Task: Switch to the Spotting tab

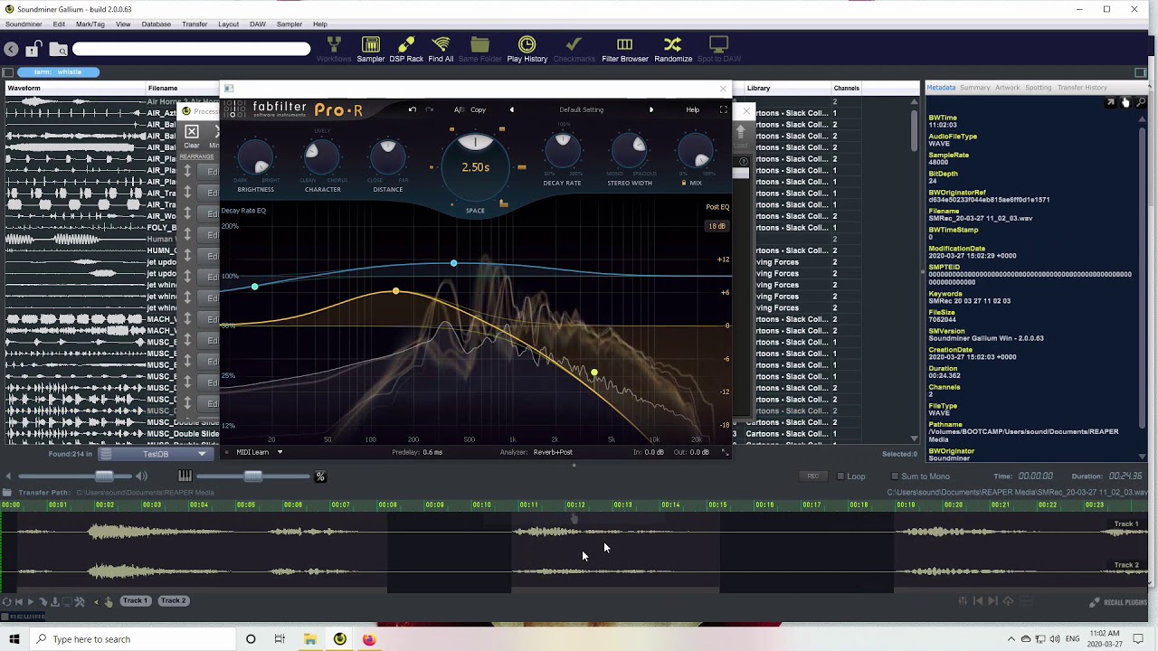Action: [x=1038, y=88]
